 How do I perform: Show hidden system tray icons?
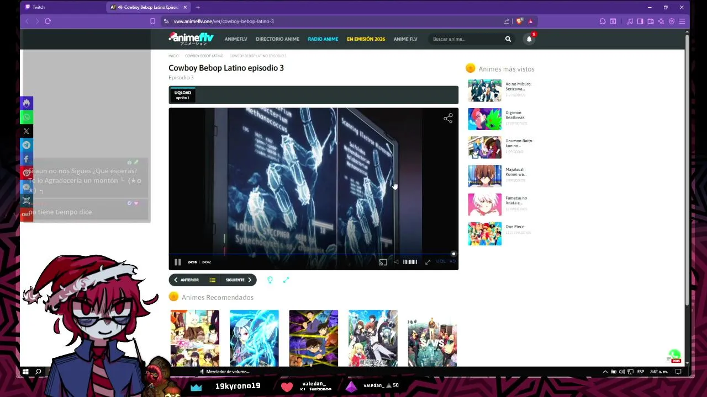click(605, 372)
